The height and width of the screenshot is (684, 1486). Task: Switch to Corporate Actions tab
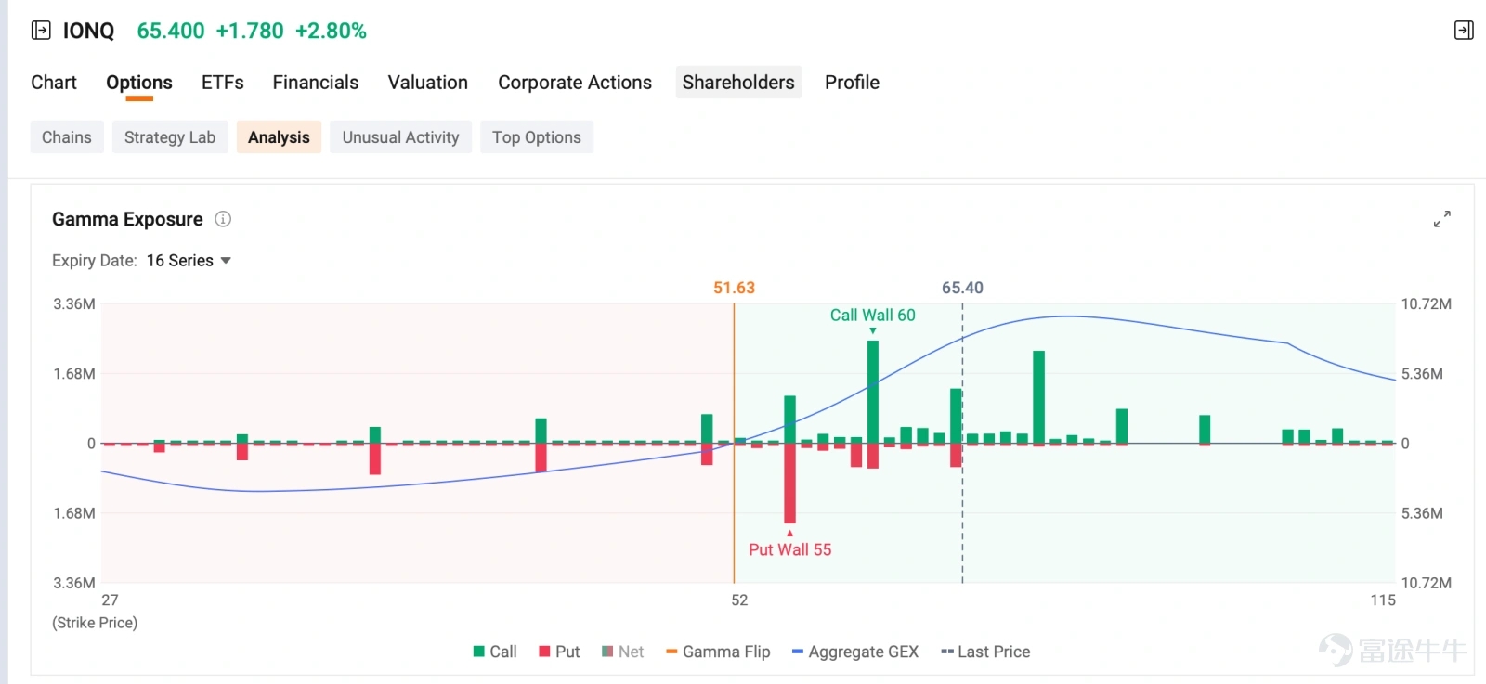pyautogui.click(x=575, y=83)
